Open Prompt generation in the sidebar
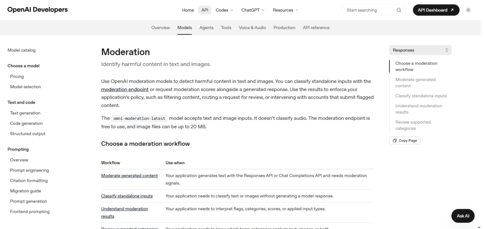Viewport: 484px width, 229px height. point(28,201)
